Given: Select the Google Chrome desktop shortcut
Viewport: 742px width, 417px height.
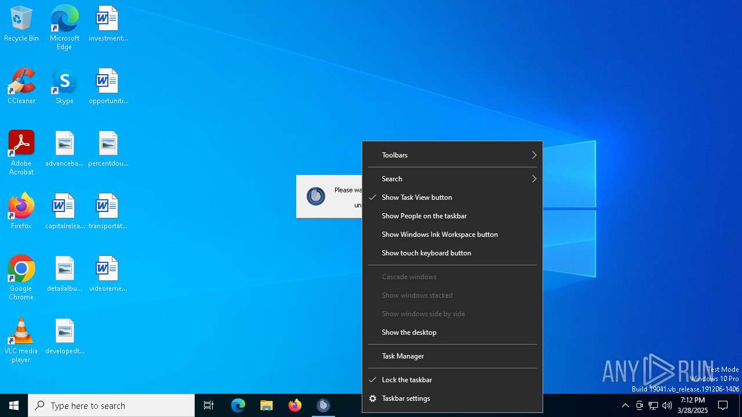Looking at the screenshot, I should point(21,278).
